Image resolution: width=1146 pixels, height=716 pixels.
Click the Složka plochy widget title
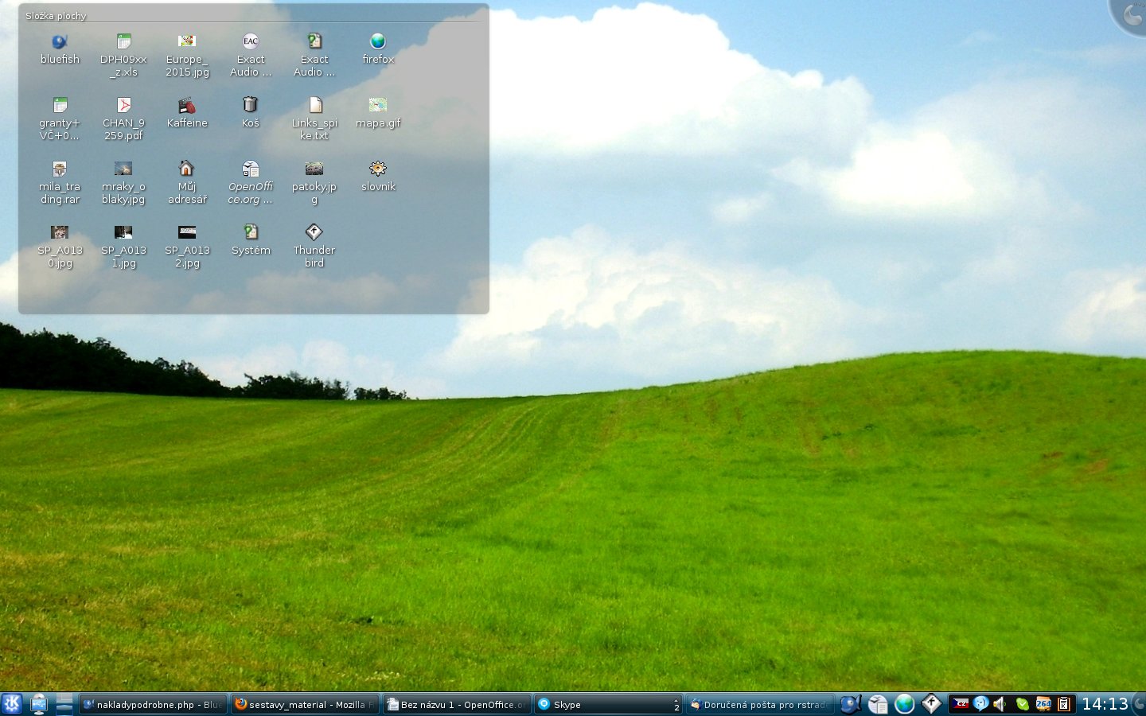56,15
